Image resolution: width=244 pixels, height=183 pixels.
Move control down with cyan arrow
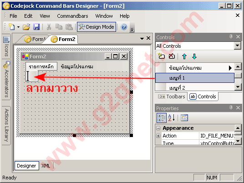tap(194, 56)
